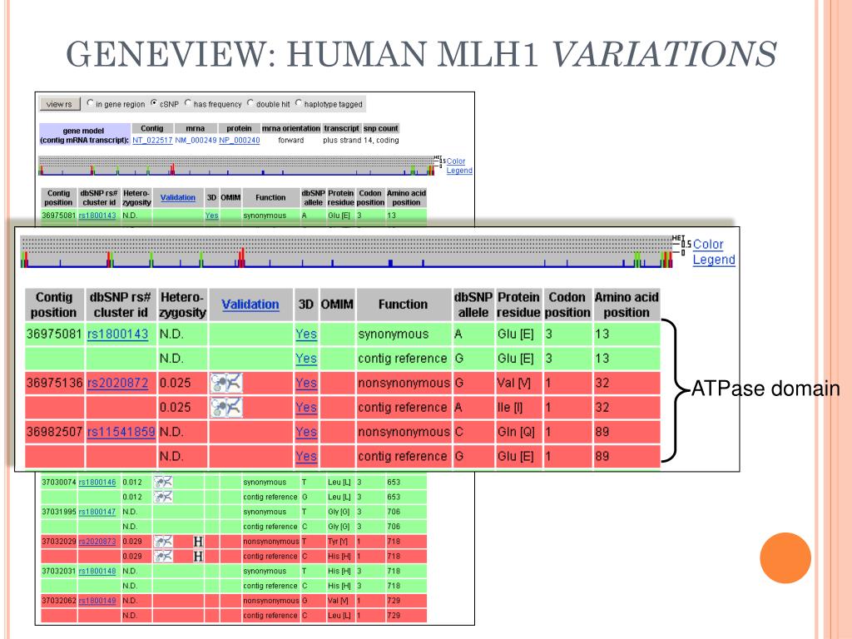This screenshot has width=852, height=639.
Task: Choose the 'has frequency' radio option
Action: coord(188,102)
